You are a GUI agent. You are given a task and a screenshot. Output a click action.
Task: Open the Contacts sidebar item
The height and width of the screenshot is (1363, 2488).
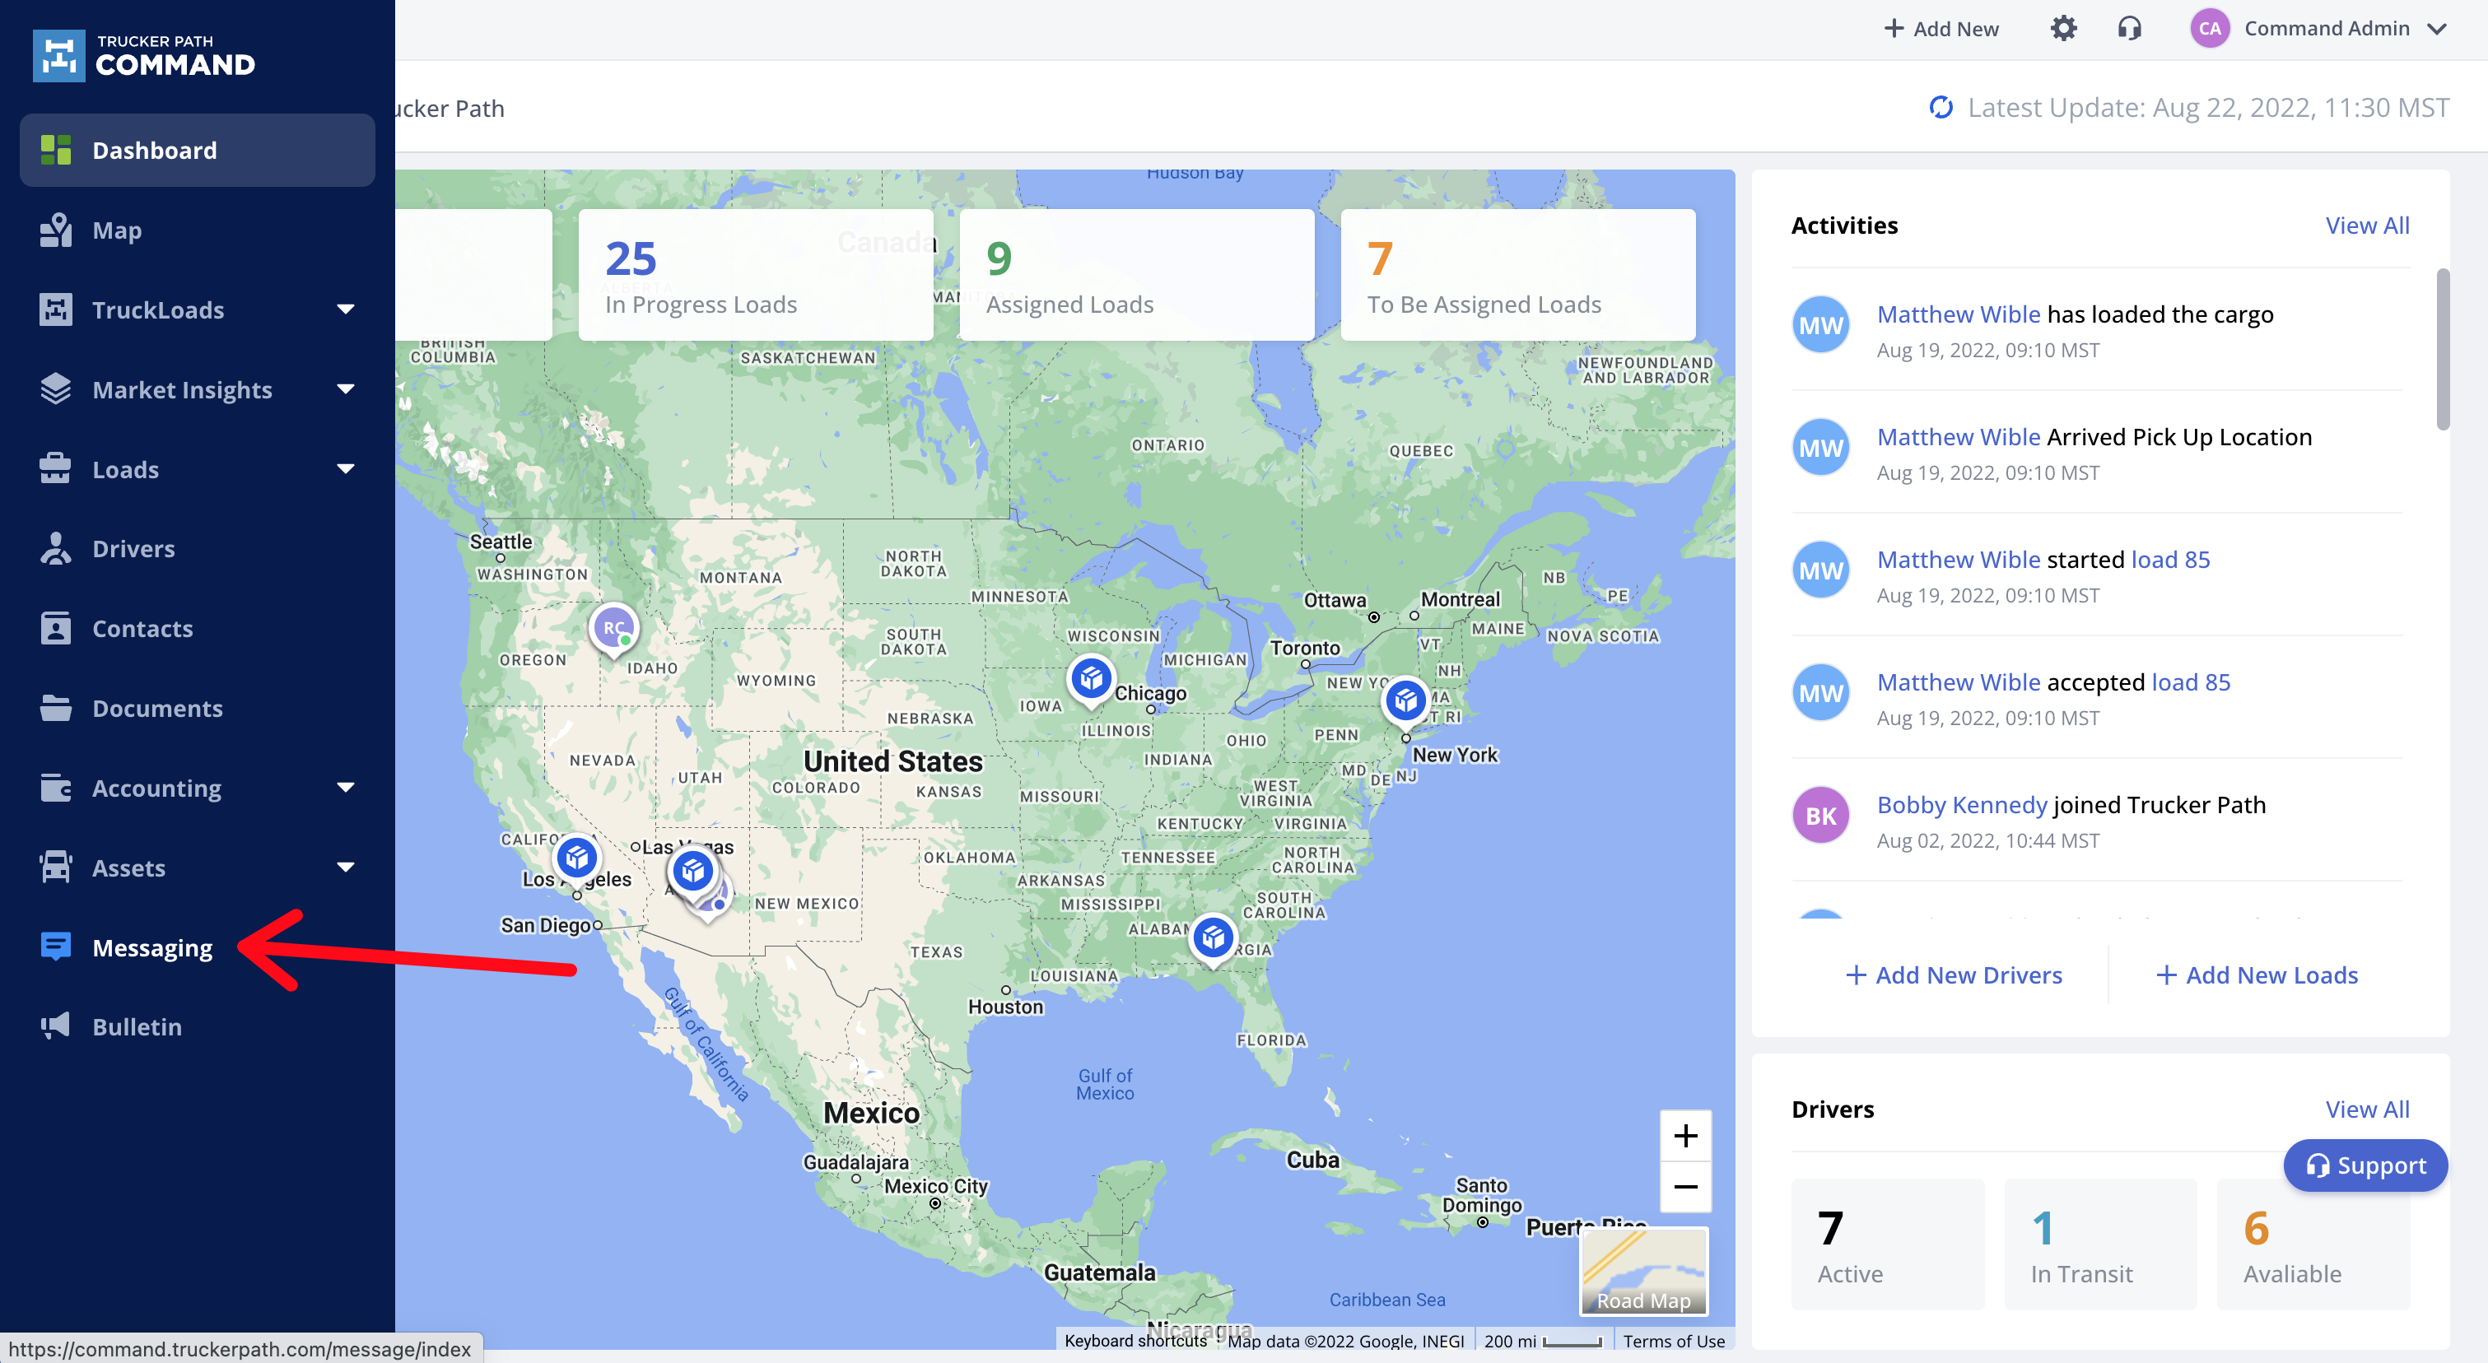point(197,628)
